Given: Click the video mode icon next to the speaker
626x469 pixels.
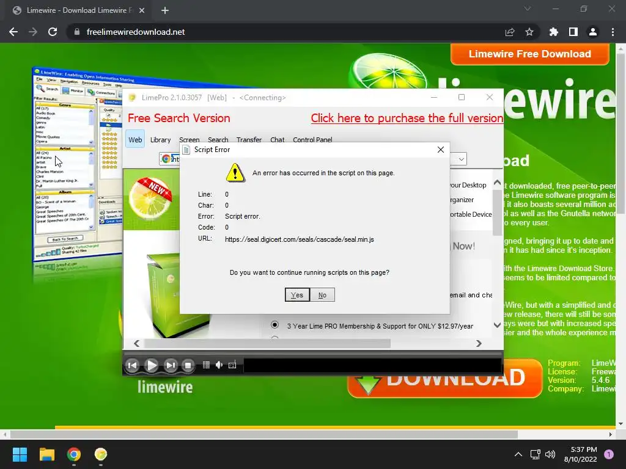Looking at the screenshot, I should pyautogui.click(x=232, y=365).
